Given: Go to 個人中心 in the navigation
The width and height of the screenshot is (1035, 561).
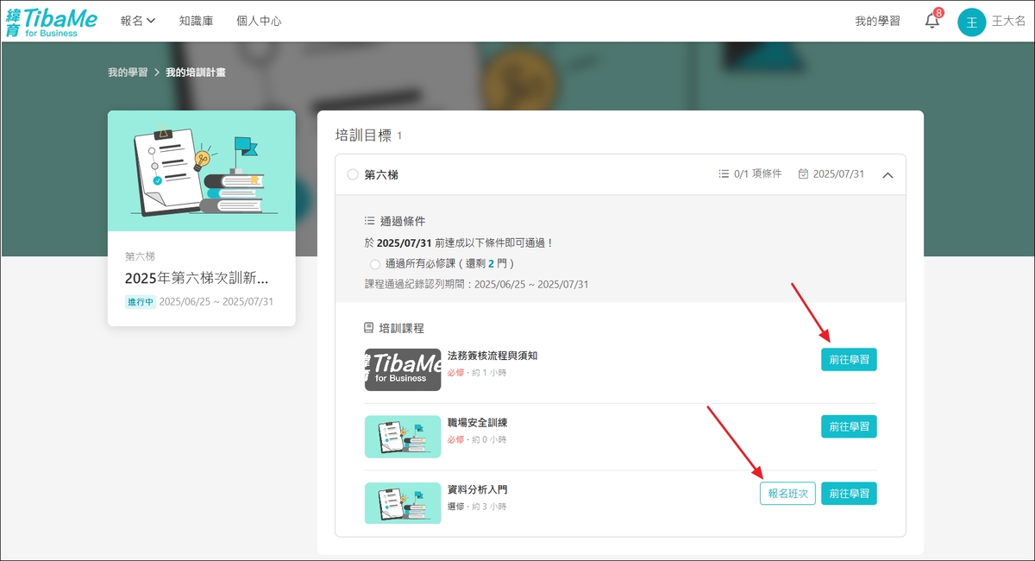Looking at the screenshot, I should 259,21.
